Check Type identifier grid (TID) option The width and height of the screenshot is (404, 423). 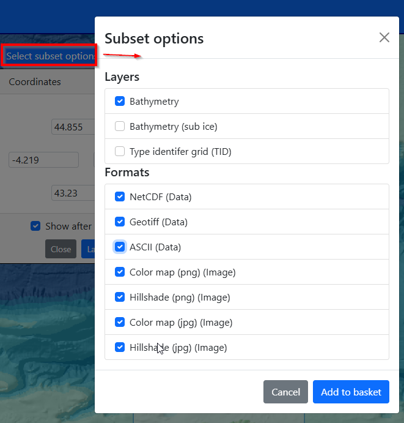click(x=120, y=152)
